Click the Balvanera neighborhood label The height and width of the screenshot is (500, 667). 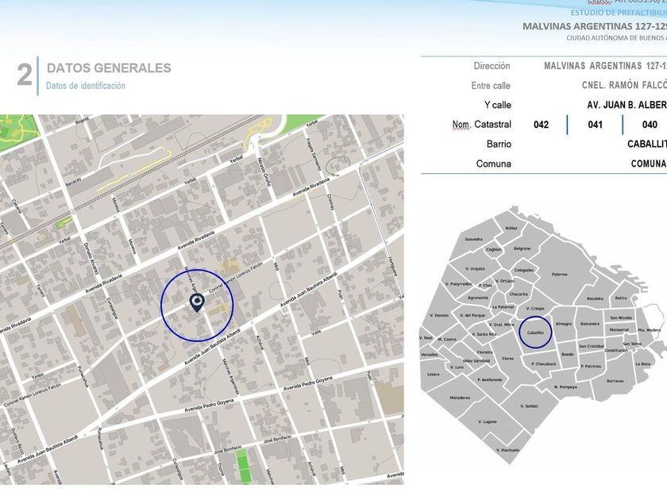[590, 324]
